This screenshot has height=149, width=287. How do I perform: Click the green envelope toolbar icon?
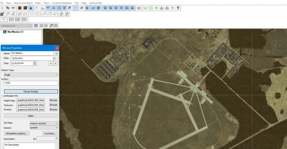click(x=151, y=8)
